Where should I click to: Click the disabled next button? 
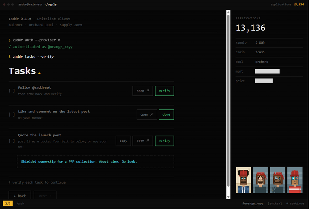pyautogui.click(x=45, y=195)
